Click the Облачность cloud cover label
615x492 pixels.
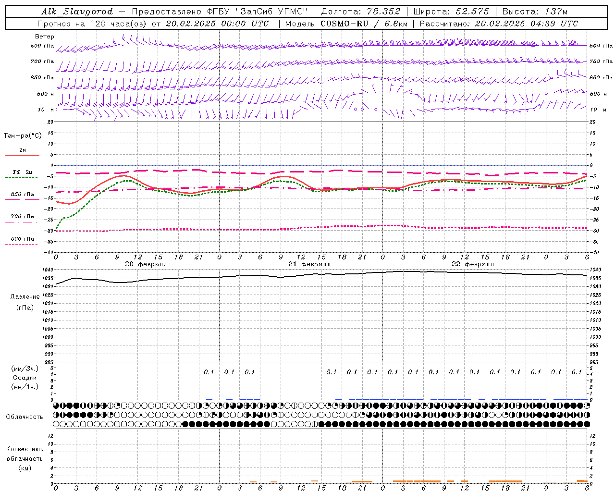click(25, 417)
